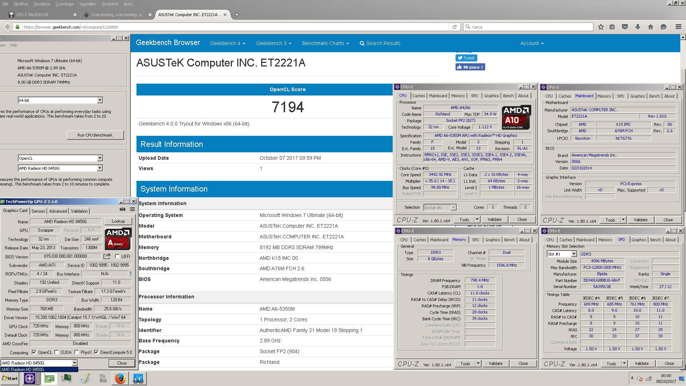Open the Firefox bookmarks list icon
Screen dimensions: 686x386
click(612, 27)
